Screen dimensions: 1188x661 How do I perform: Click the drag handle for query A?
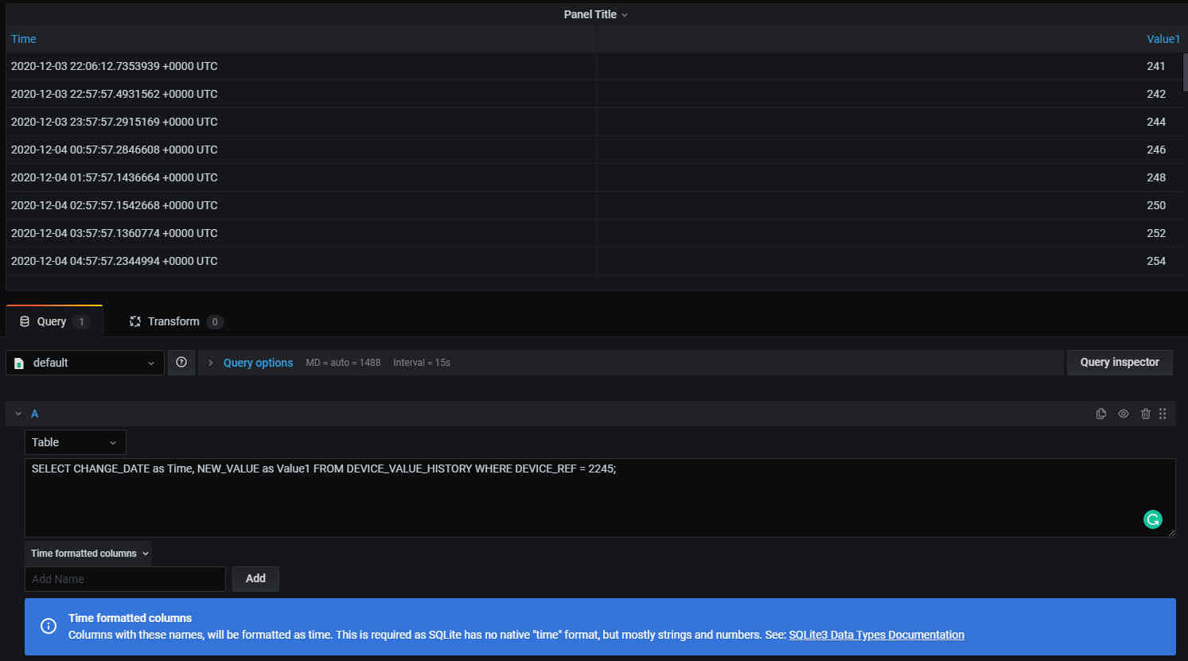pos(1163,414)
